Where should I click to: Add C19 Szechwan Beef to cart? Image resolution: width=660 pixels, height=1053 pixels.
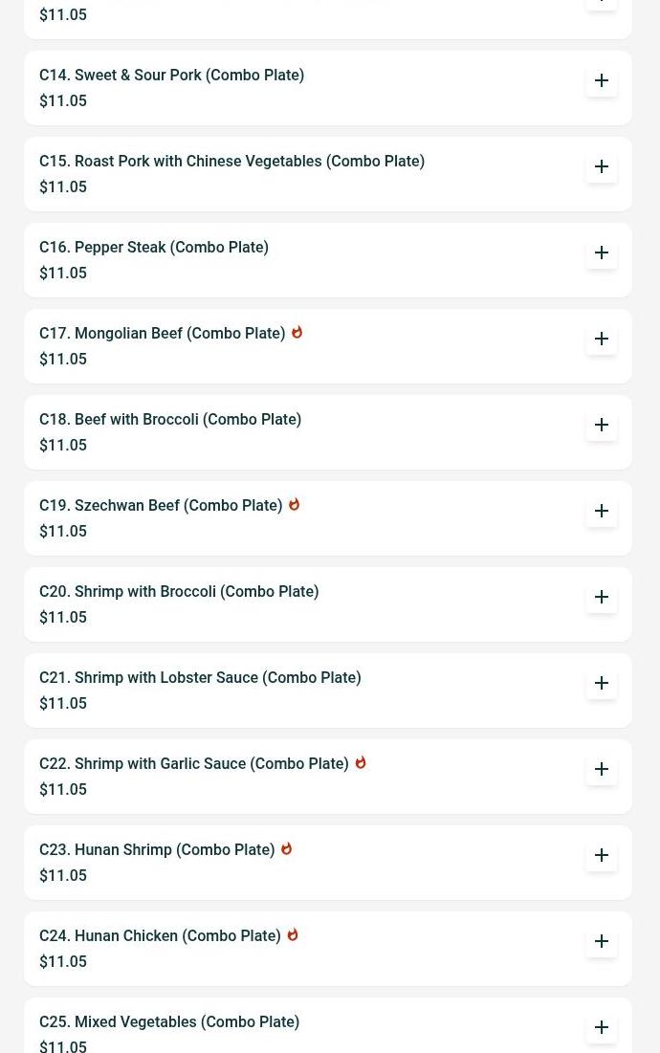(602, 511)
